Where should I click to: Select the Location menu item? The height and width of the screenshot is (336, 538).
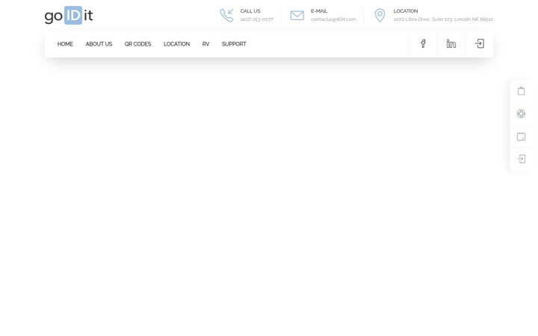click(x=176, y=44)
